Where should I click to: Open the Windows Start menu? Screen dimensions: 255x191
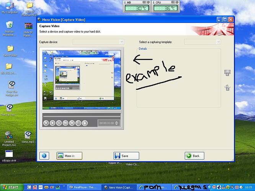11,187
